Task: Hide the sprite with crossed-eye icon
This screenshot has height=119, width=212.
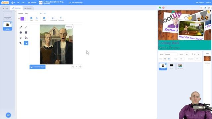Action: [x=169, y=59]
